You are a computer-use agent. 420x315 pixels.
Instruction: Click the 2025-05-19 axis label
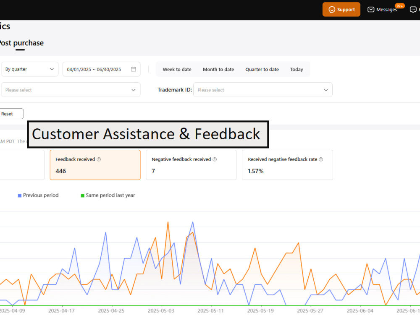[260, 311]
